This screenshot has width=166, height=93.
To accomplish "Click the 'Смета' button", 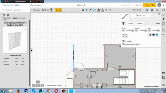I will pos(58,10).
